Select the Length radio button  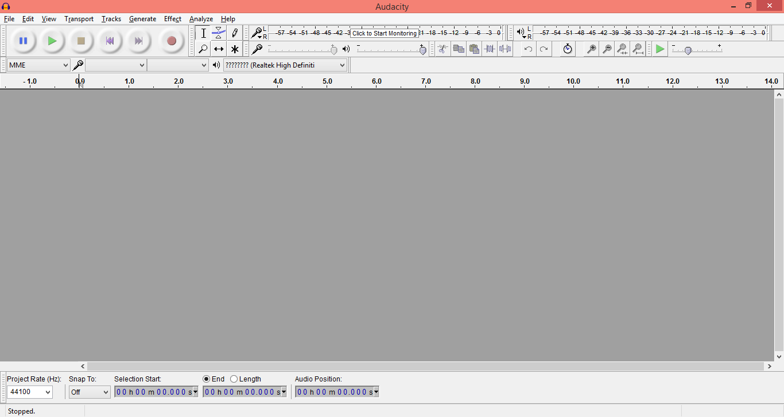click(234, 379)
